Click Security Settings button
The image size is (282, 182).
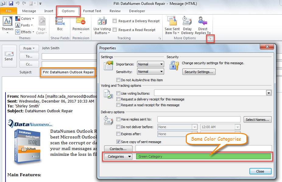[199, 72]
